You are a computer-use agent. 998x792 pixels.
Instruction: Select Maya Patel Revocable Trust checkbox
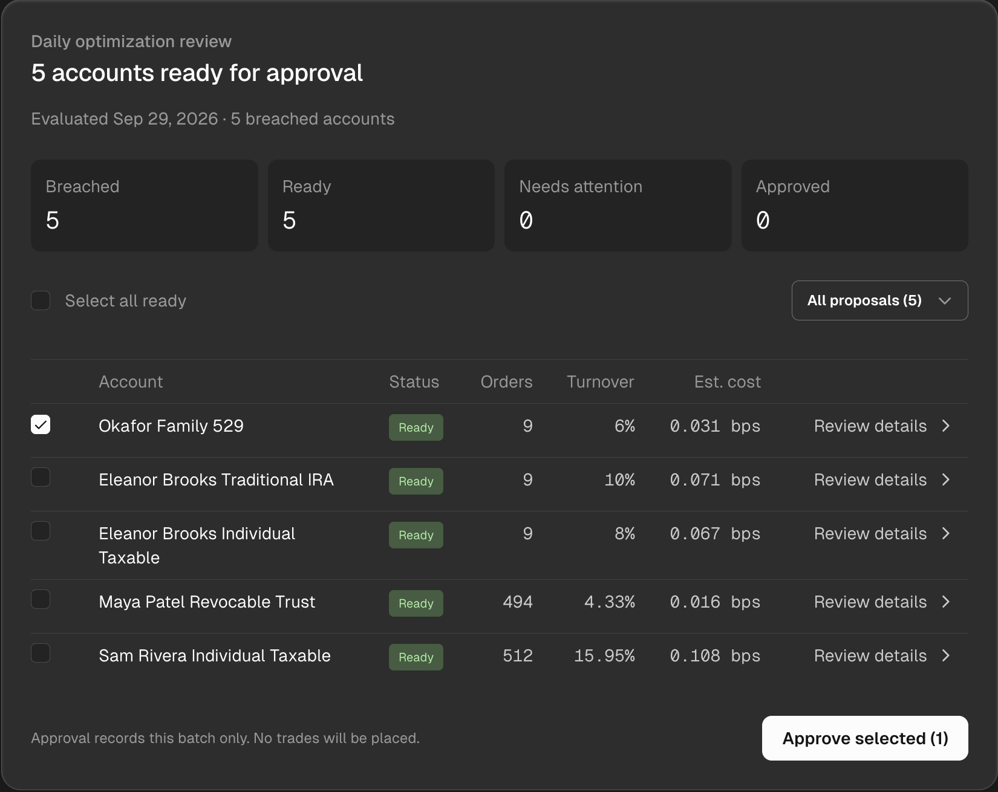[x=41, y=599]
